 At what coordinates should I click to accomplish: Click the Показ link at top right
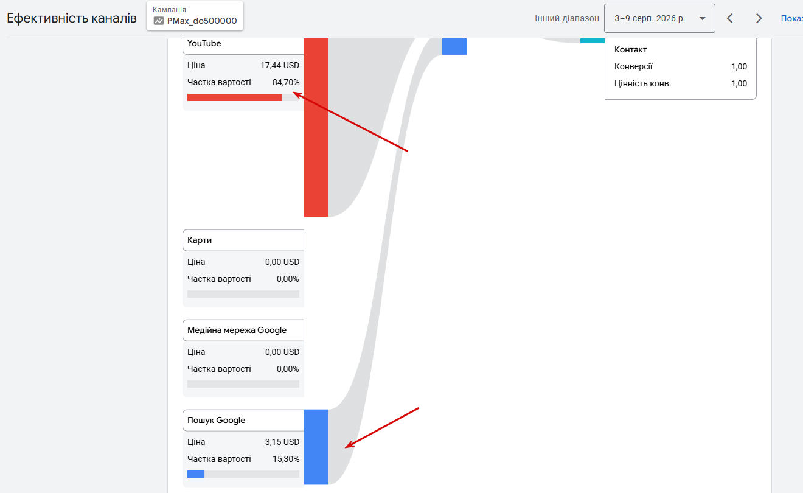(791, 18)
